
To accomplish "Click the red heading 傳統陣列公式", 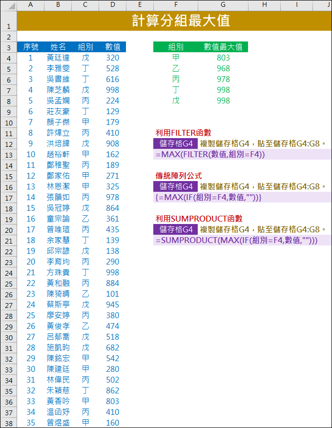I will coord(179,176).
